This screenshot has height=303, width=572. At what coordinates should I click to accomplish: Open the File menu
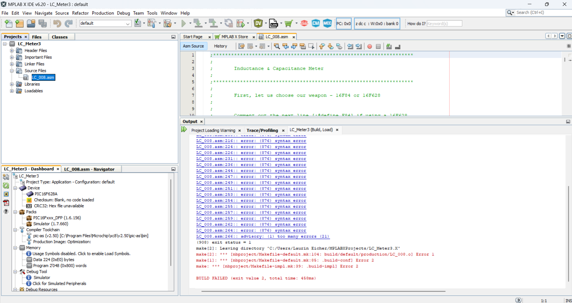5,13
